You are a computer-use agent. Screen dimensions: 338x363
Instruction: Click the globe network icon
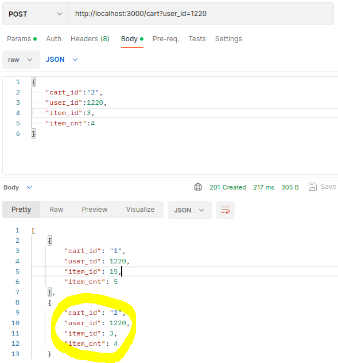click(x=198, y=187)
